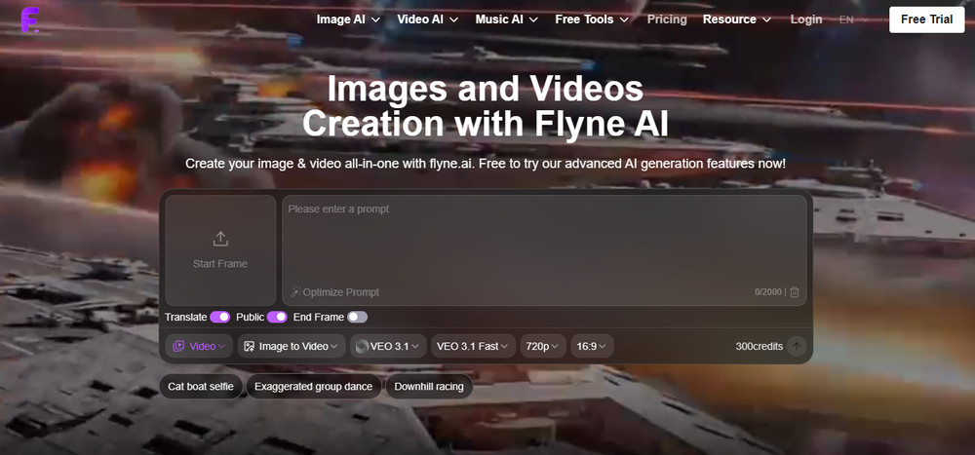The width and height of the screenshot is (975, 455).
Task: Select the Downhill racing suggestion
Action: 429,387
